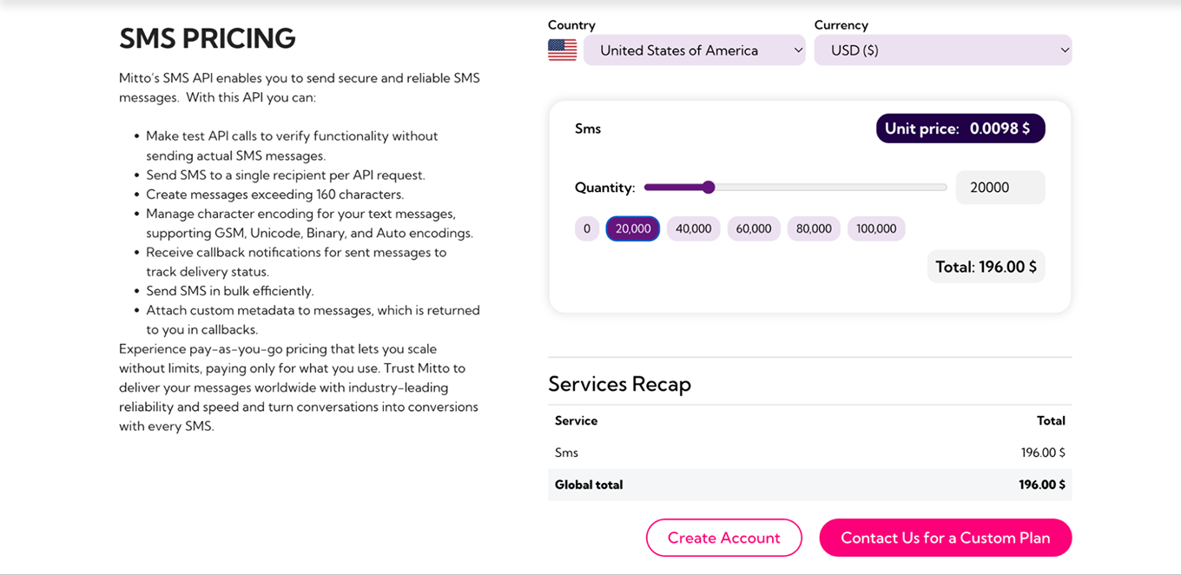Image resolution: width=1181 pixels, height=575 pixels.
Task: Click Contact Us for a Custom Plan
Action: [x=946, y=538]
